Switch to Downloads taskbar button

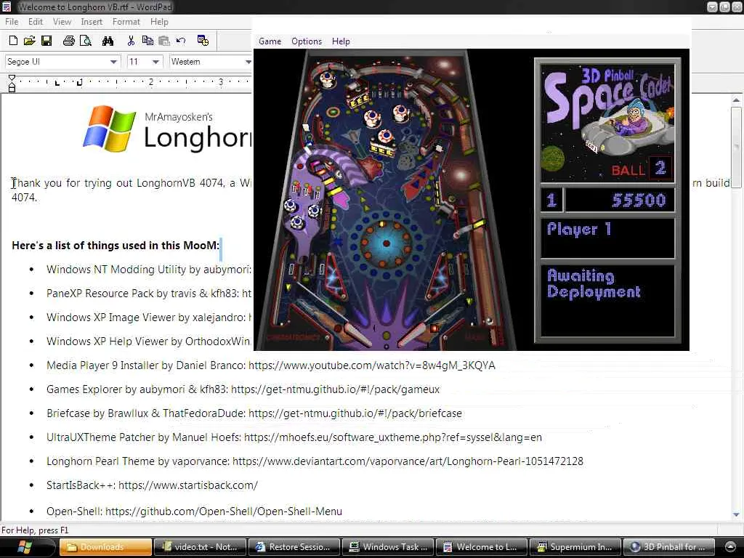coord(105,547)
